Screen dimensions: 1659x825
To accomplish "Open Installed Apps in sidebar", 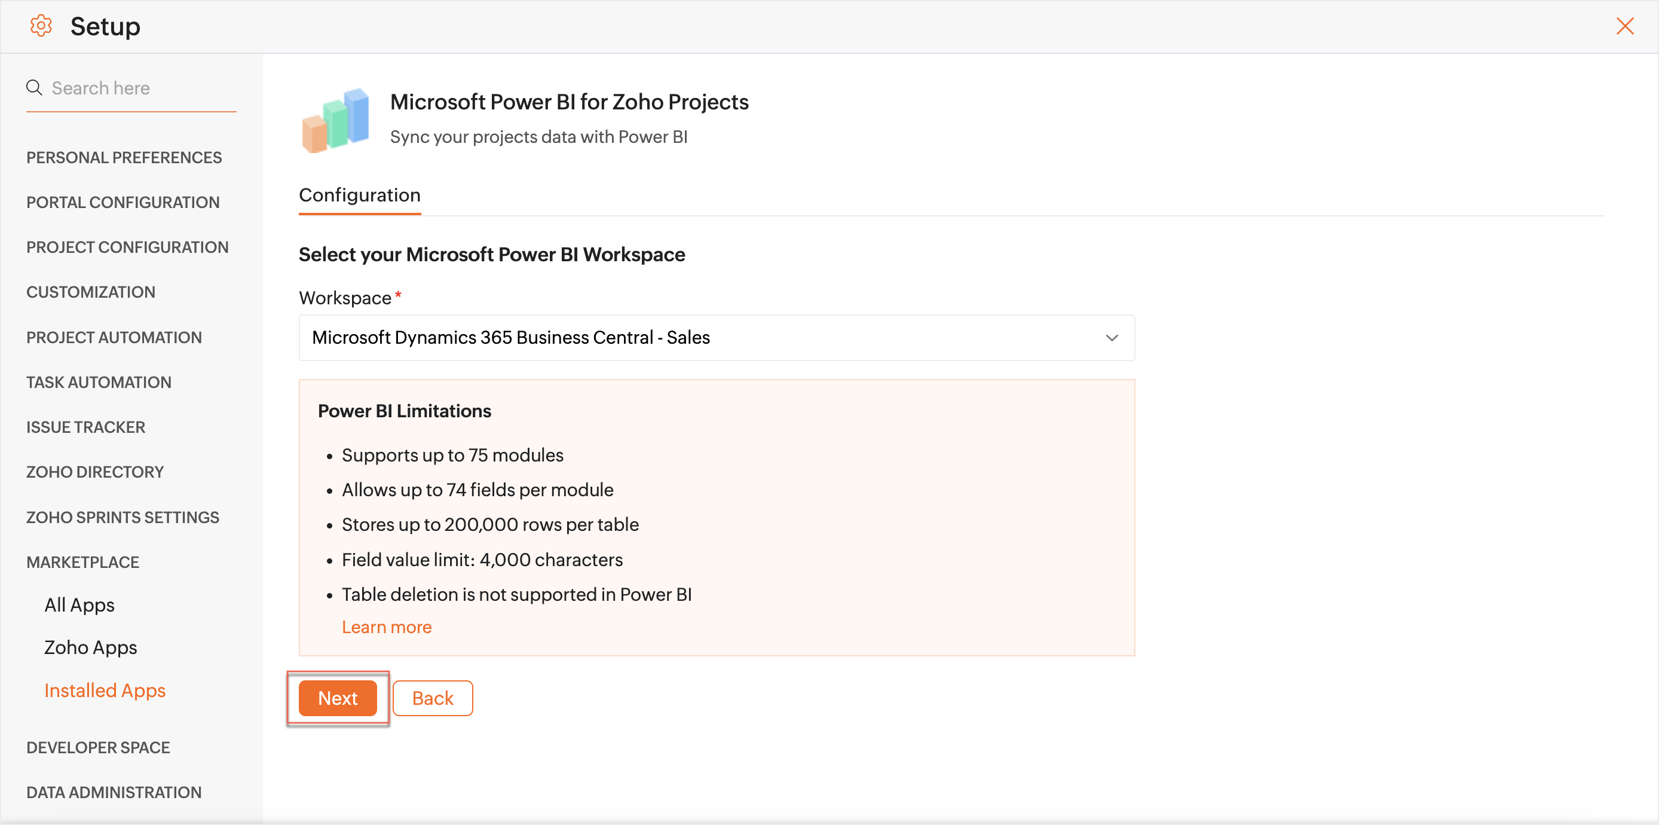I will coord(105,690).
